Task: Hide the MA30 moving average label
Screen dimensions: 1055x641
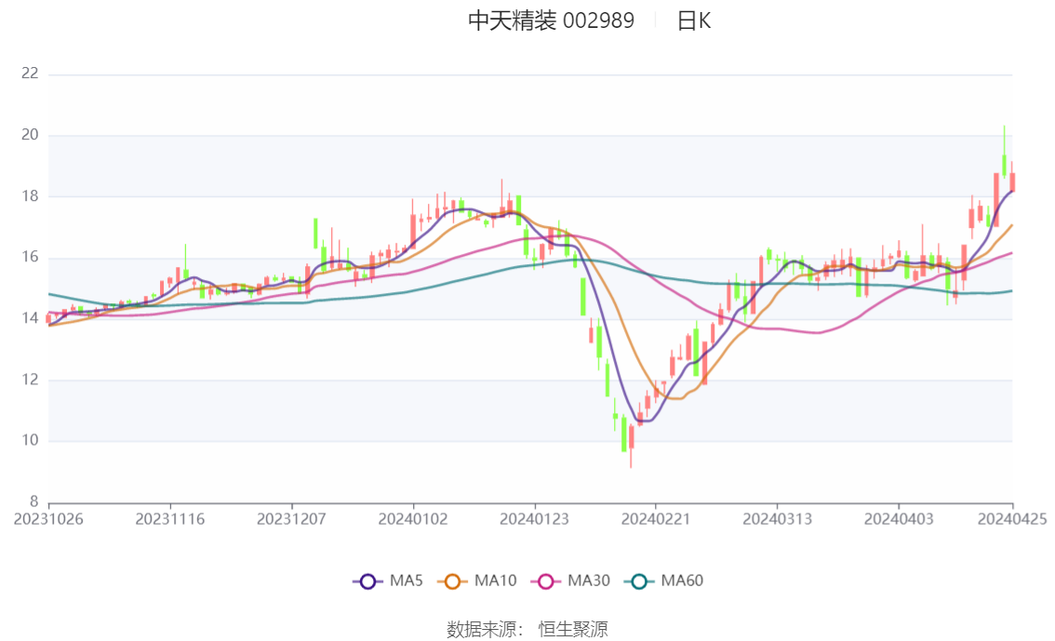Action: coord(589,581)
